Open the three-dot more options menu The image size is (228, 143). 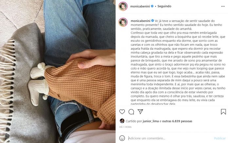point(223,7)
